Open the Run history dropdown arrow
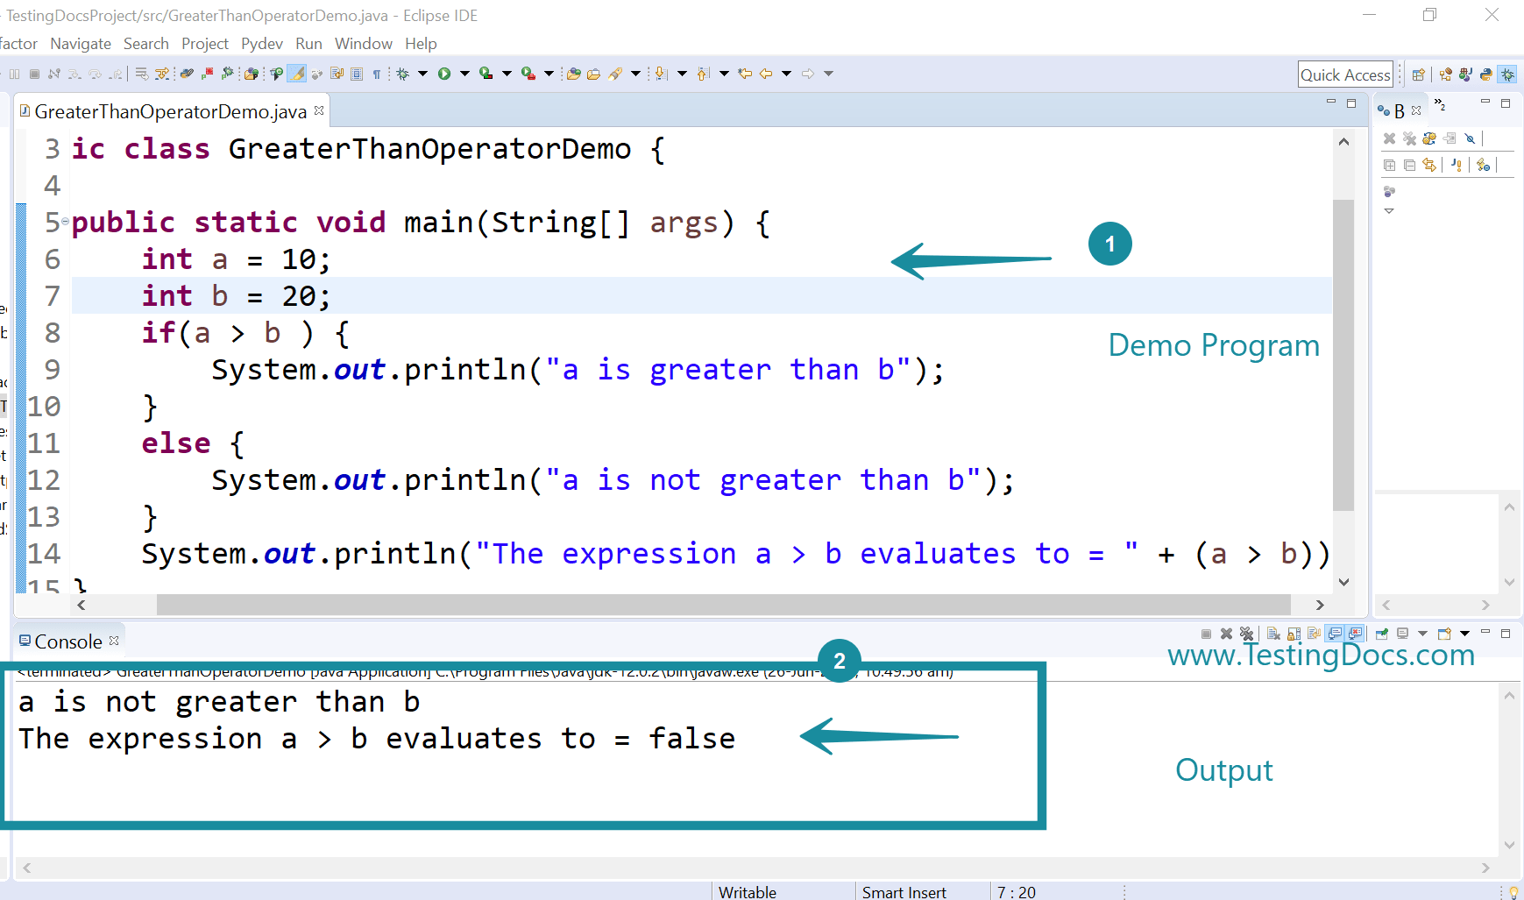Image resolution: width=1524 pixels, height=900 pixels. pos(464,74)
